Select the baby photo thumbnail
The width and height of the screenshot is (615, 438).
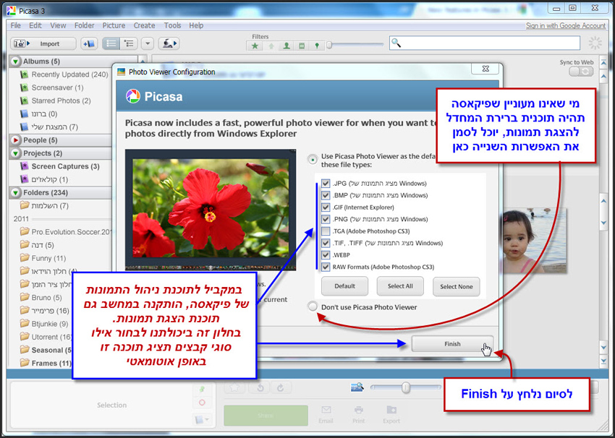pos(535,241)
